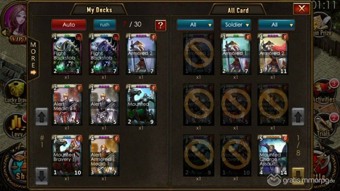Page up the All Card list
The image size is (340, 191).
(x=298, y=117)
